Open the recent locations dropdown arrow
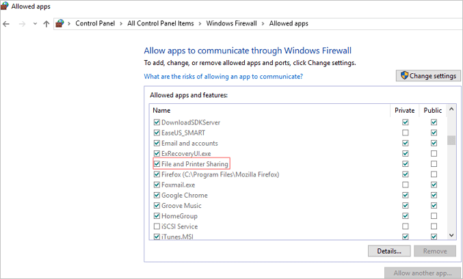The height and width of the screenshot is (279, 463). pyautogui.click(x=34, y=23)
